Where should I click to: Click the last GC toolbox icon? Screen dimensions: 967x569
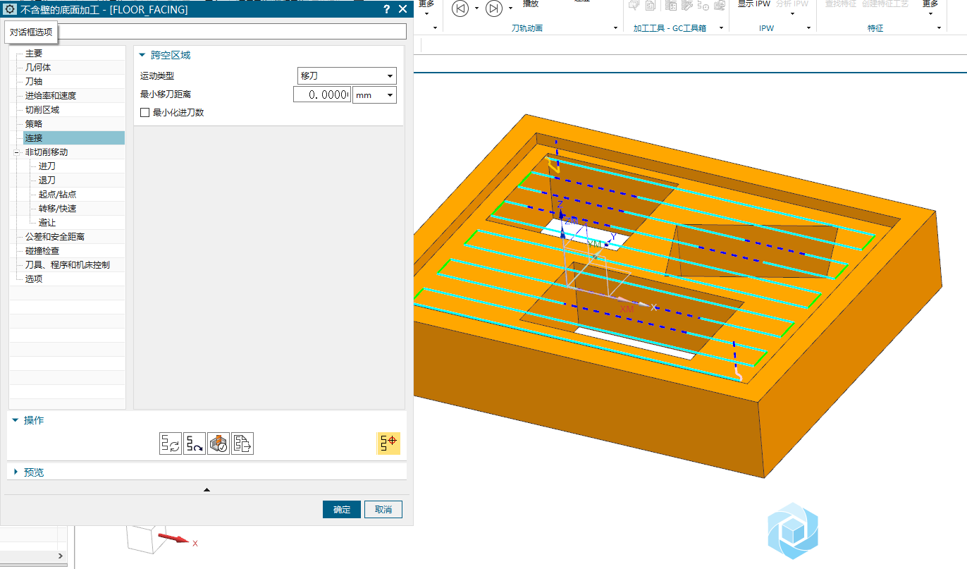pos(720,6)
